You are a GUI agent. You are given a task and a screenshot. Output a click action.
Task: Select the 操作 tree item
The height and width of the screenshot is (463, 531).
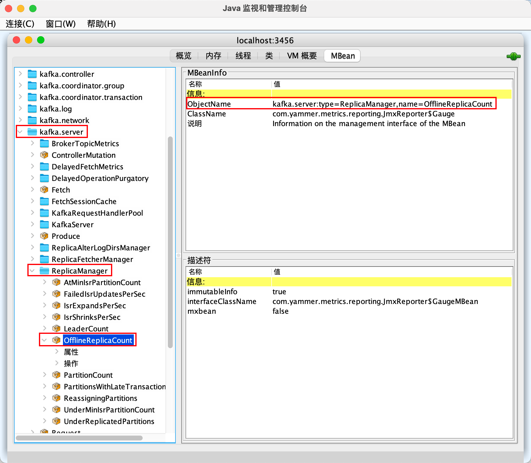[x=71, y=363]
